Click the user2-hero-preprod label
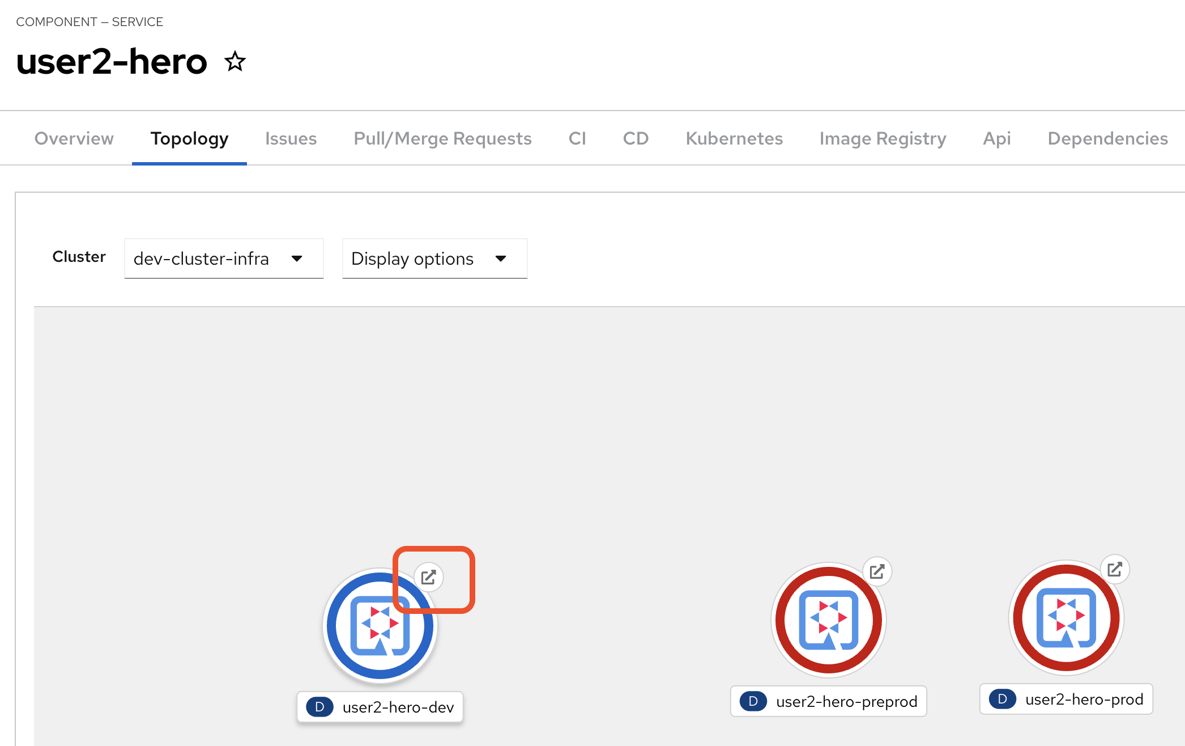Viewport: 1185px width, 746px height. coord(846,701)
